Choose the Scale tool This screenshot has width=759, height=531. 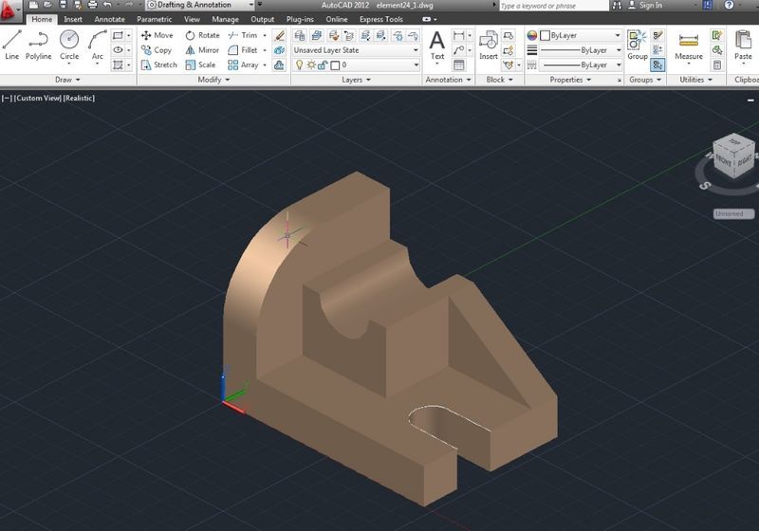tap(200, 64)
